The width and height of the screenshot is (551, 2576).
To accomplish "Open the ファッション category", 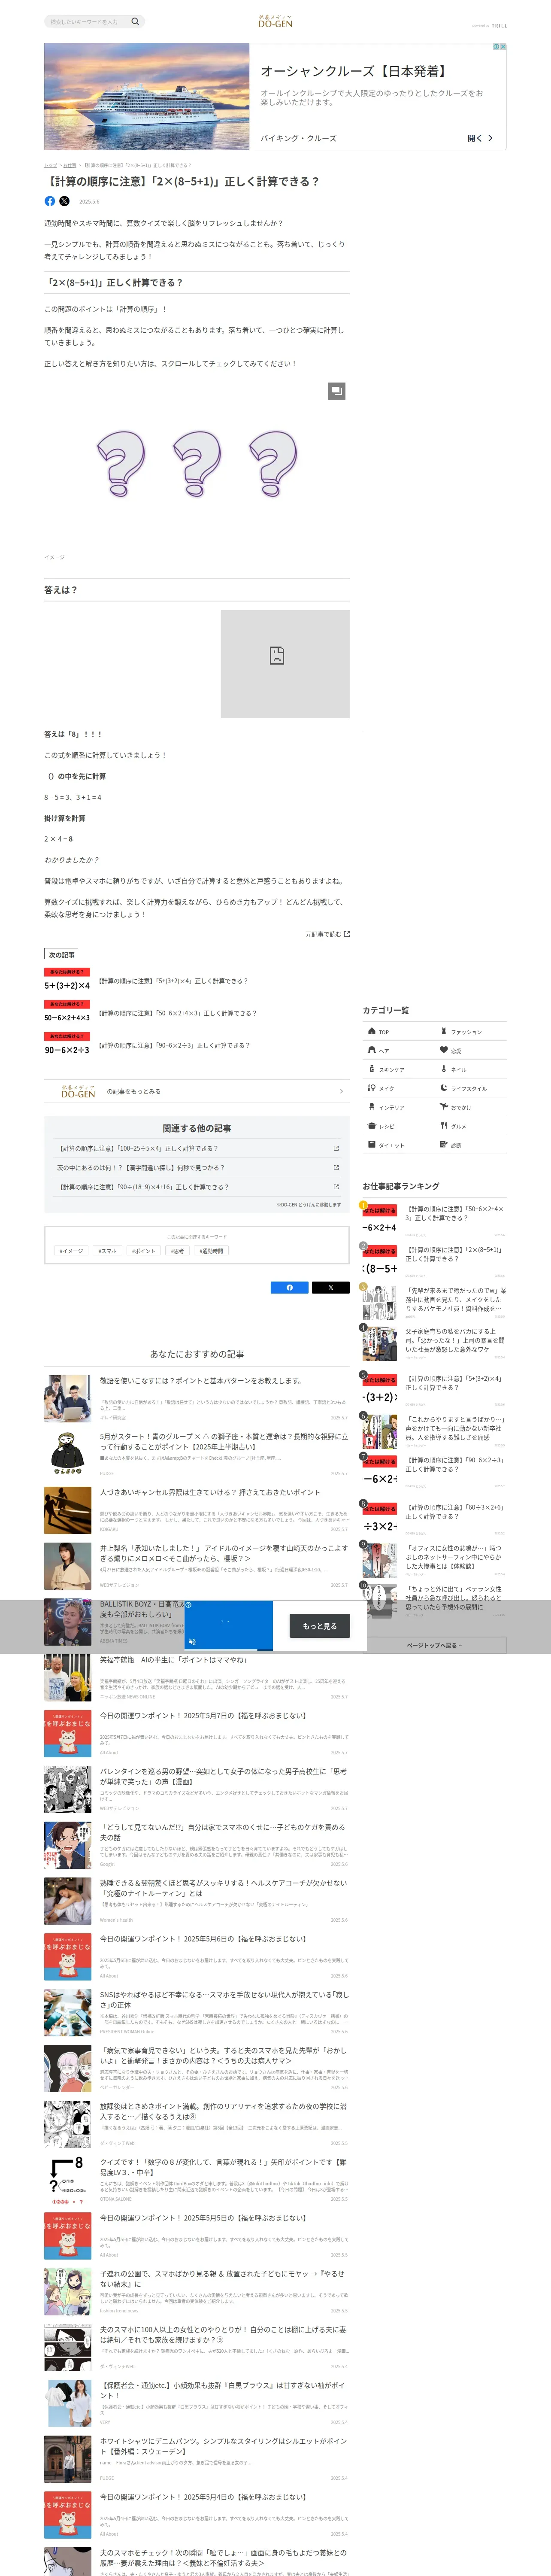I will [x=471, y=1032].
